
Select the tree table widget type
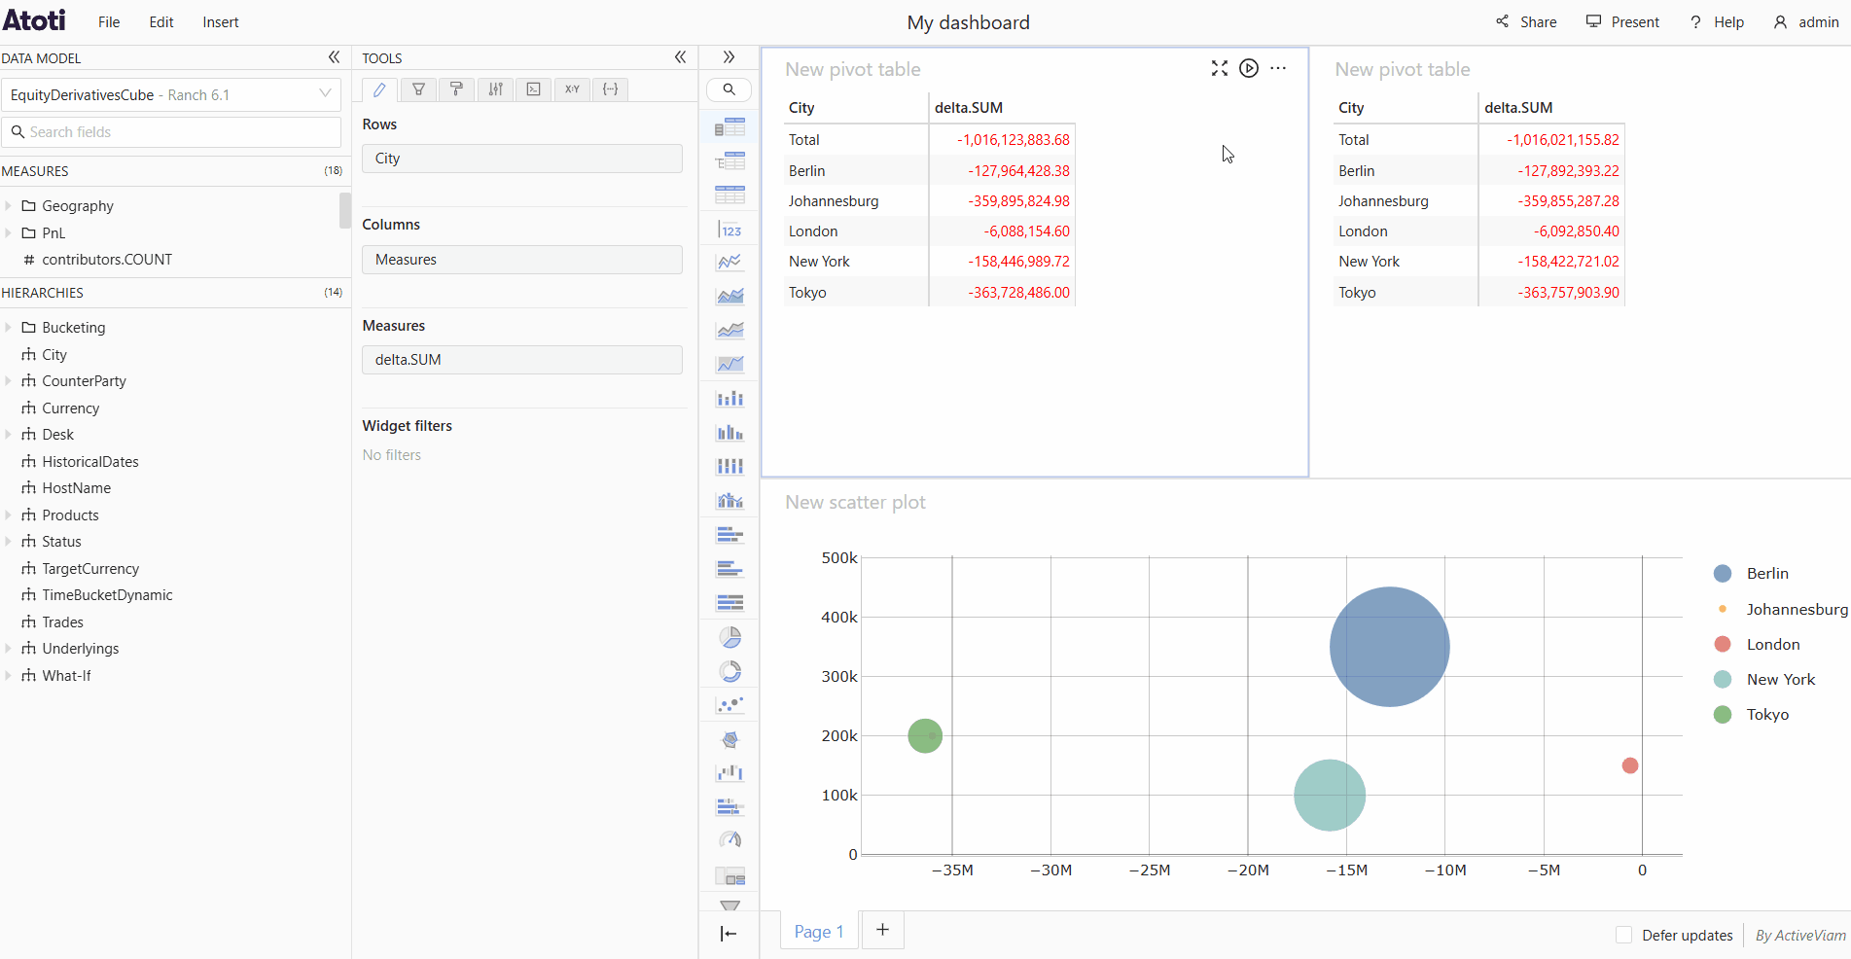[730, 161]
